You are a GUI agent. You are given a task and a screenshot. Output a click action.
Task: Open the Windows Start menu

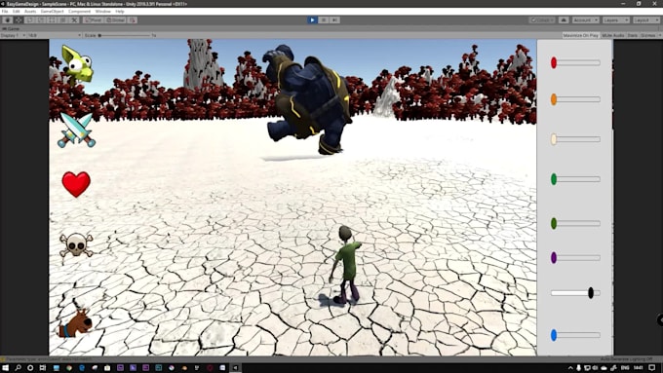[5, 368]
